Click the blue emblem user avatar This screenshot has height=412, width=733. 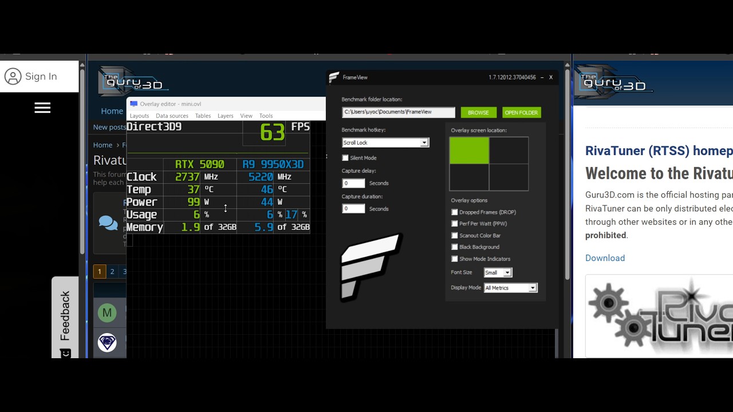[107, 342]
